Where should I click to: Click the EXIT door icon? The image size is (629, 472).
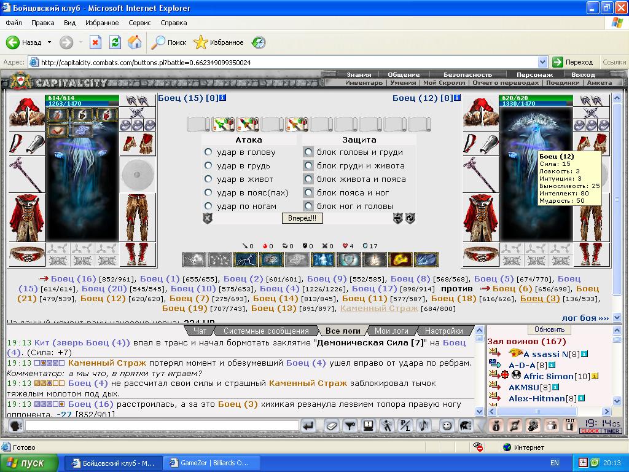[569, 426]
